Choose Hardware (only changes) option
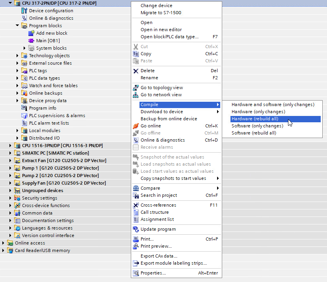Screen dimensions: 327x282 pos(258,112)
